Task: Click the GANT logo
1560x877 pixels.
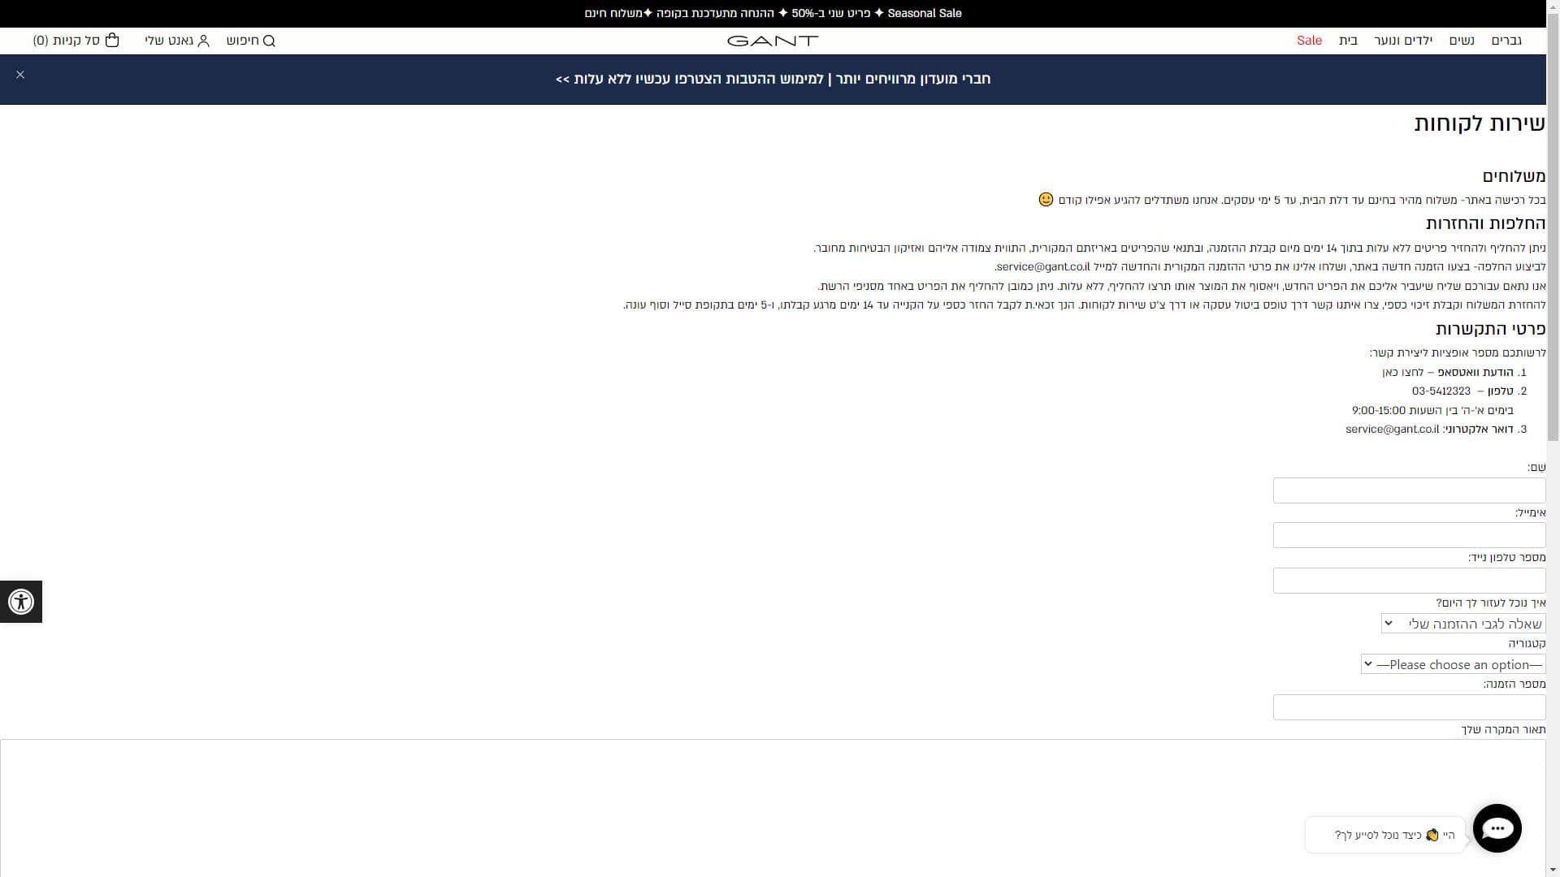Action: pos(772,41)
